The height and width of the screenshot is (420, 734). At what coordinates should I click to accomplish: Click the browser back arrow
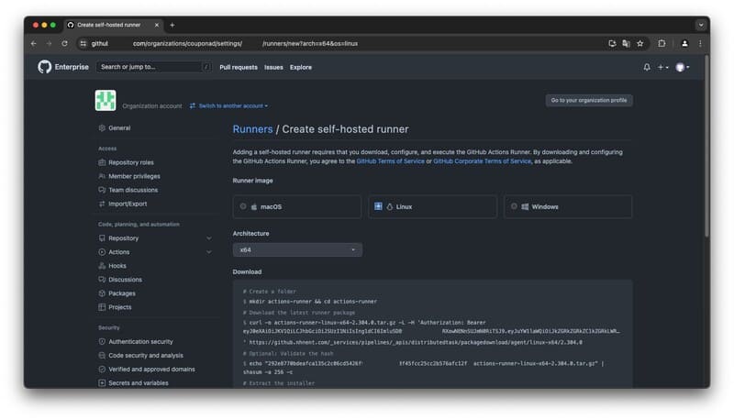(x=34, y=43)
